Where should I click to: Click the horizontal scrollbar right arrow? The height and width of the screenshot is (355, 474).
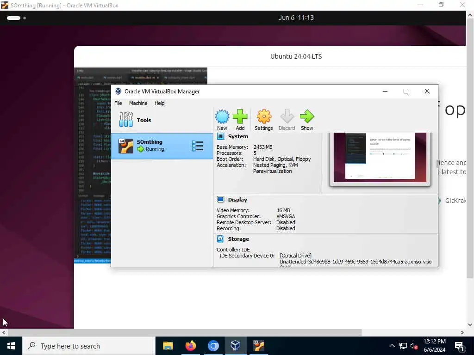462,332
